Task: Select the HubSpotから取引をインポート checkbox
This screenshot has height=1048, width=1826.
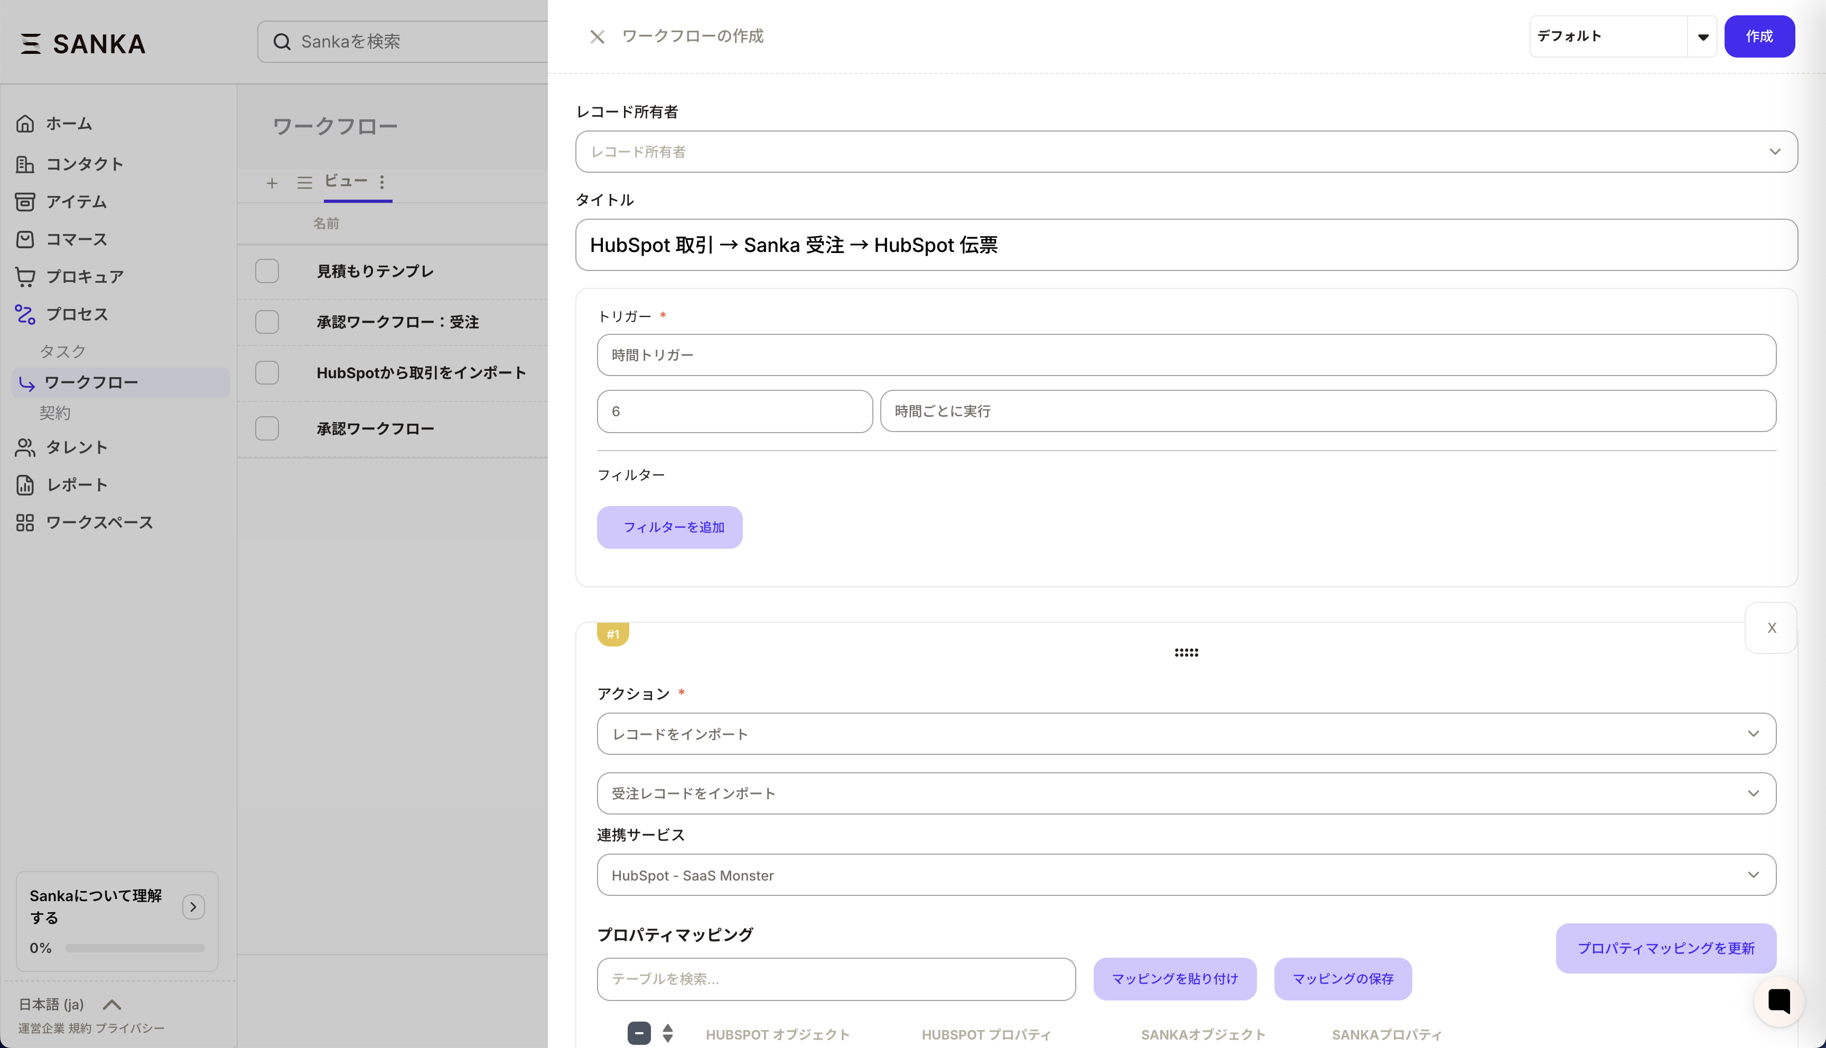Action: point(267,372)
